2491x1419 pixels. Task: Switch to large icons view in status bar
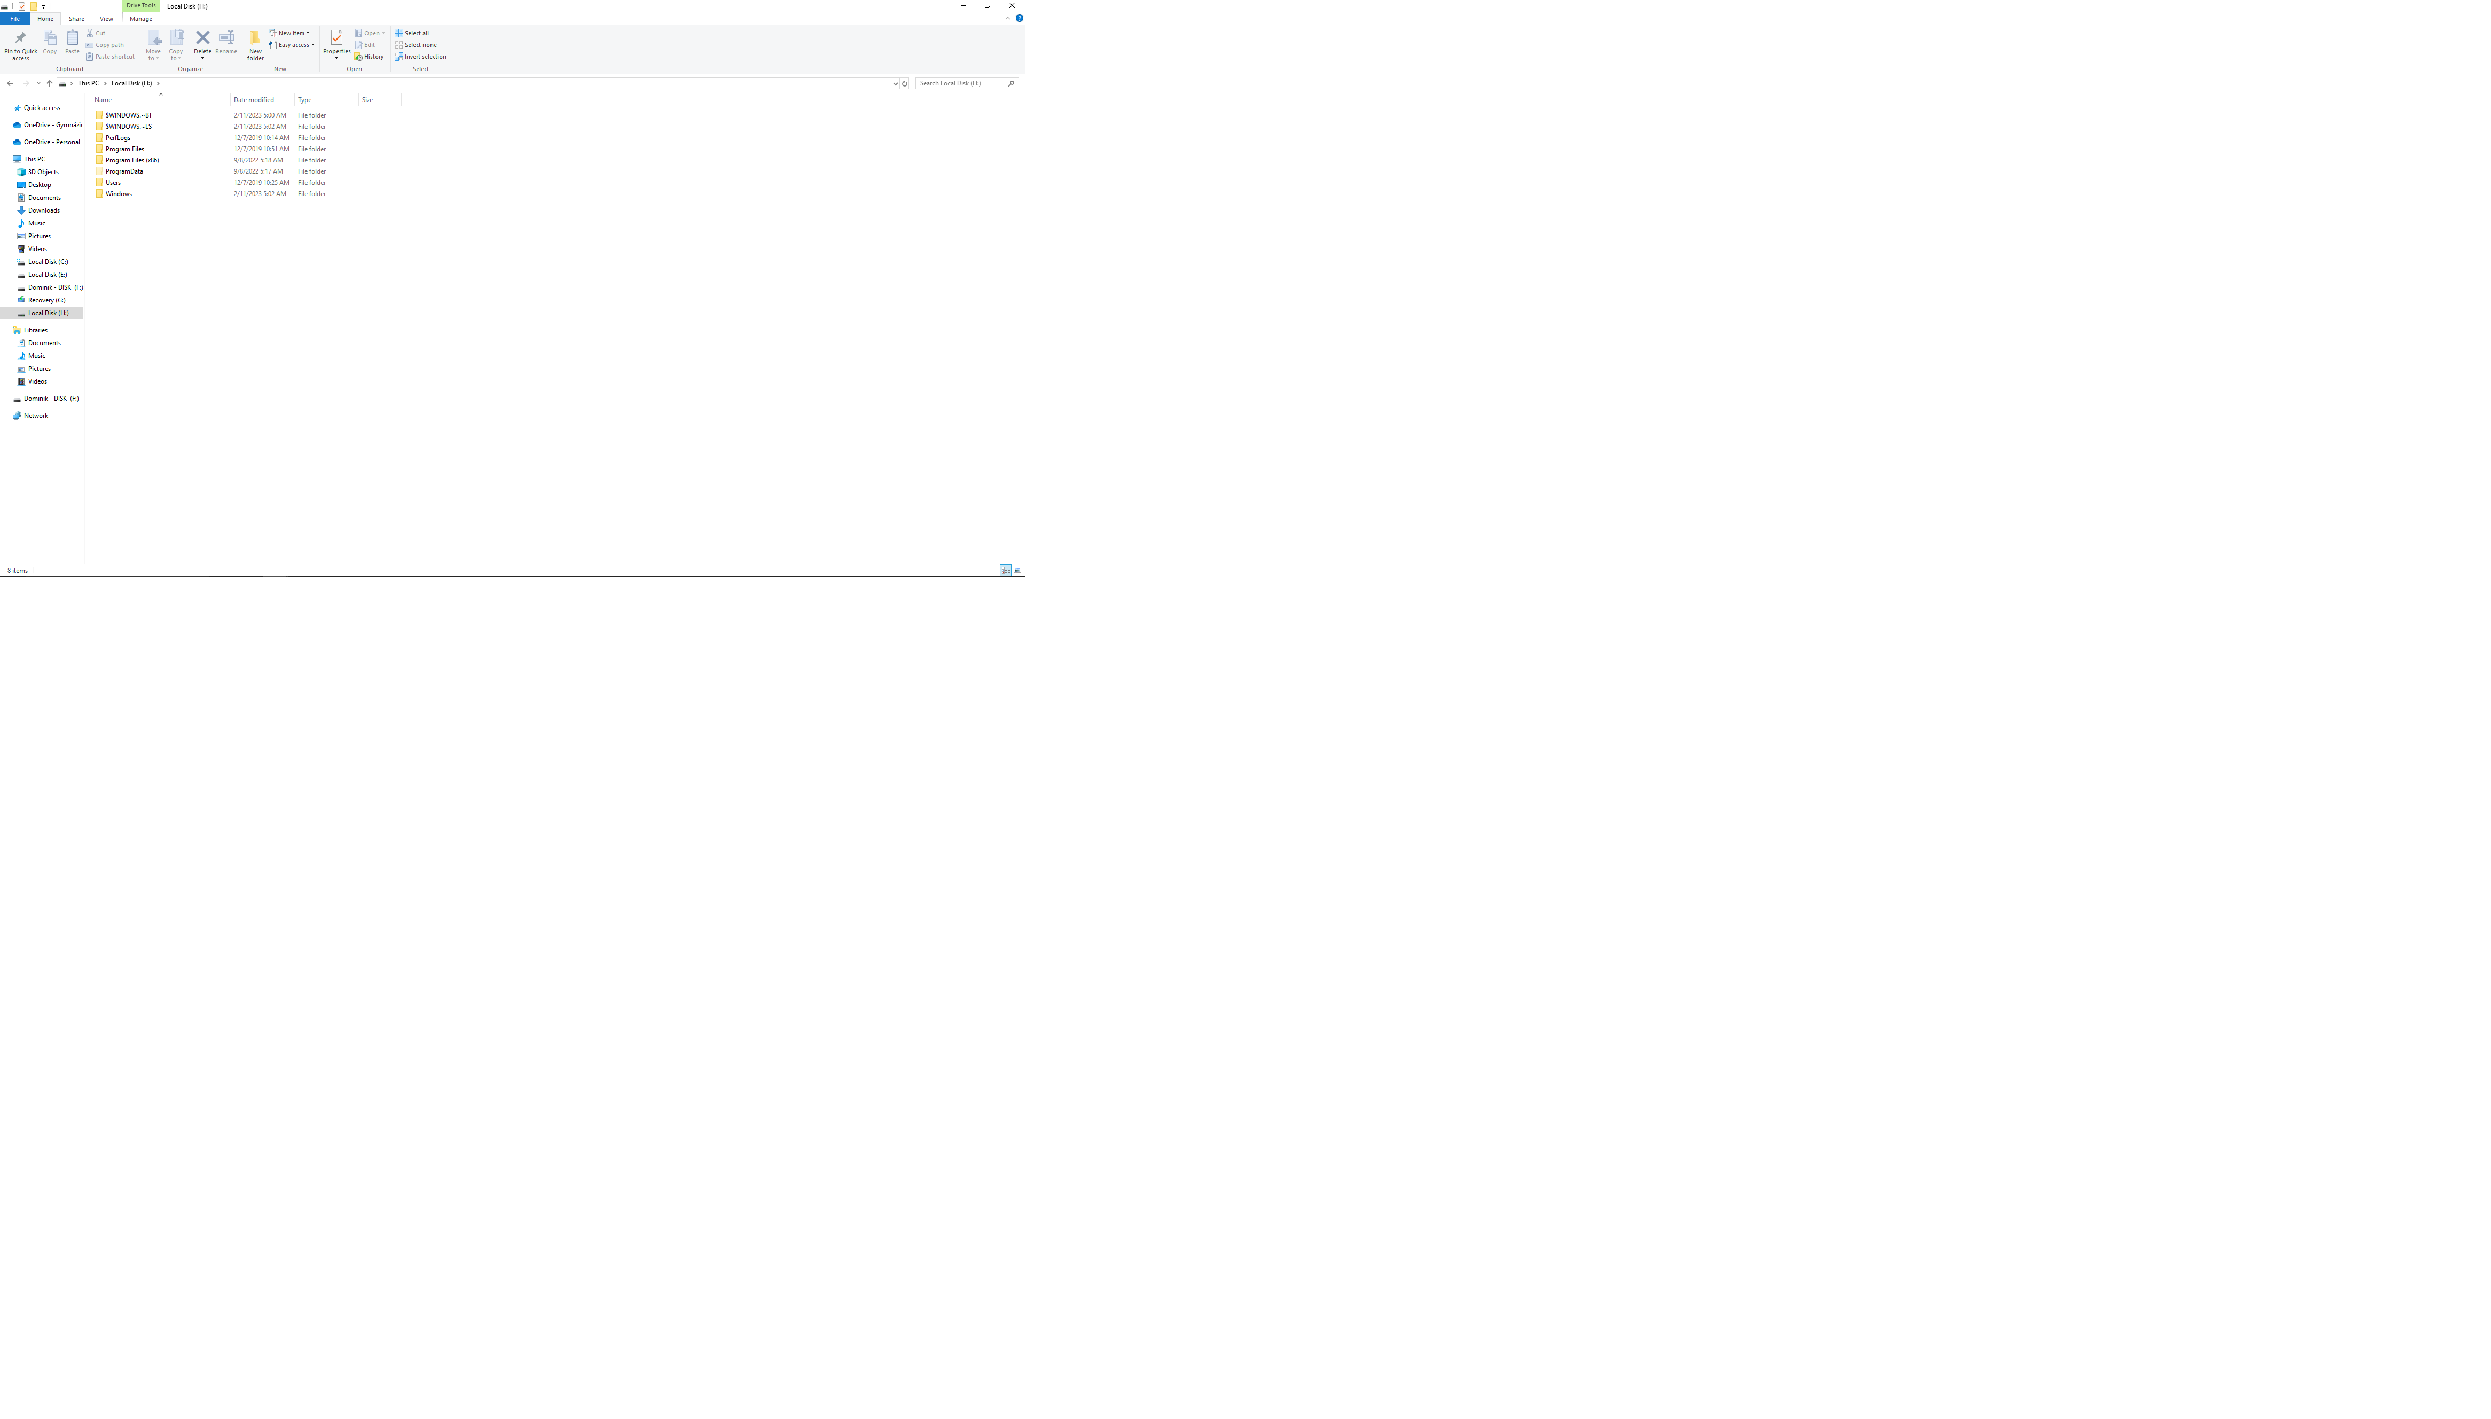[1017, 570]
